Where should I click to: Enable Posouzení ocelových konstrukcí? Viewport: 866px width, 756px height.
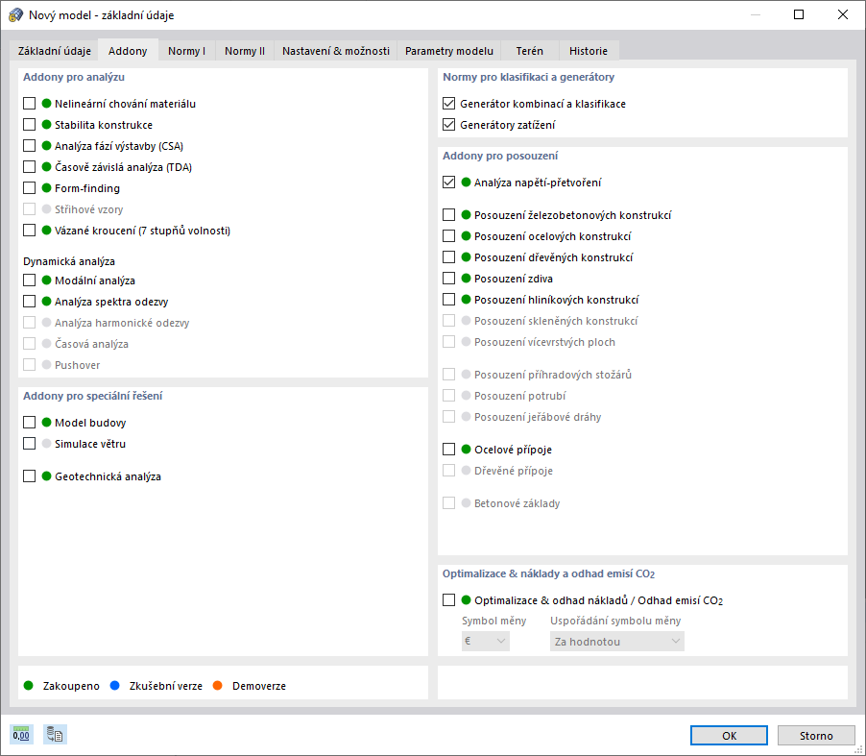(448, 235)
